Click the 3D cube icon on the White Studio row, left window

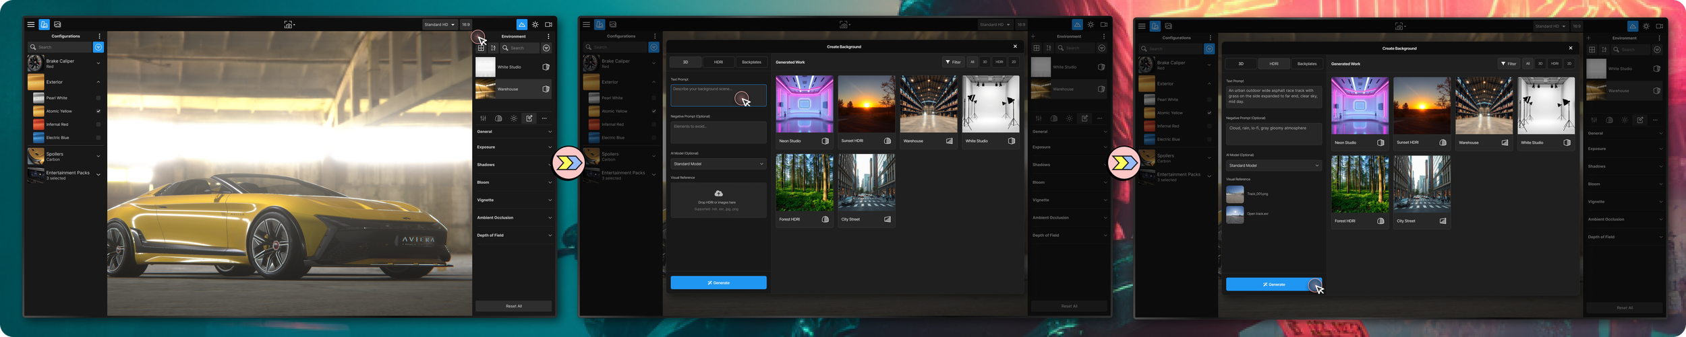coord(546,67)
